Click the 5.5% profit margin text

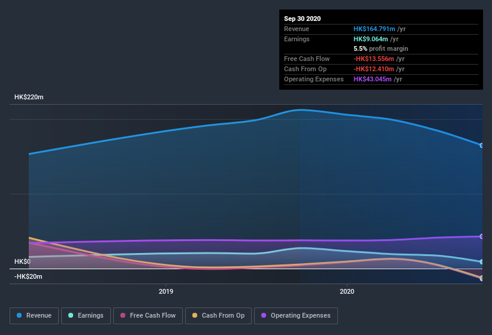point(381,48)
